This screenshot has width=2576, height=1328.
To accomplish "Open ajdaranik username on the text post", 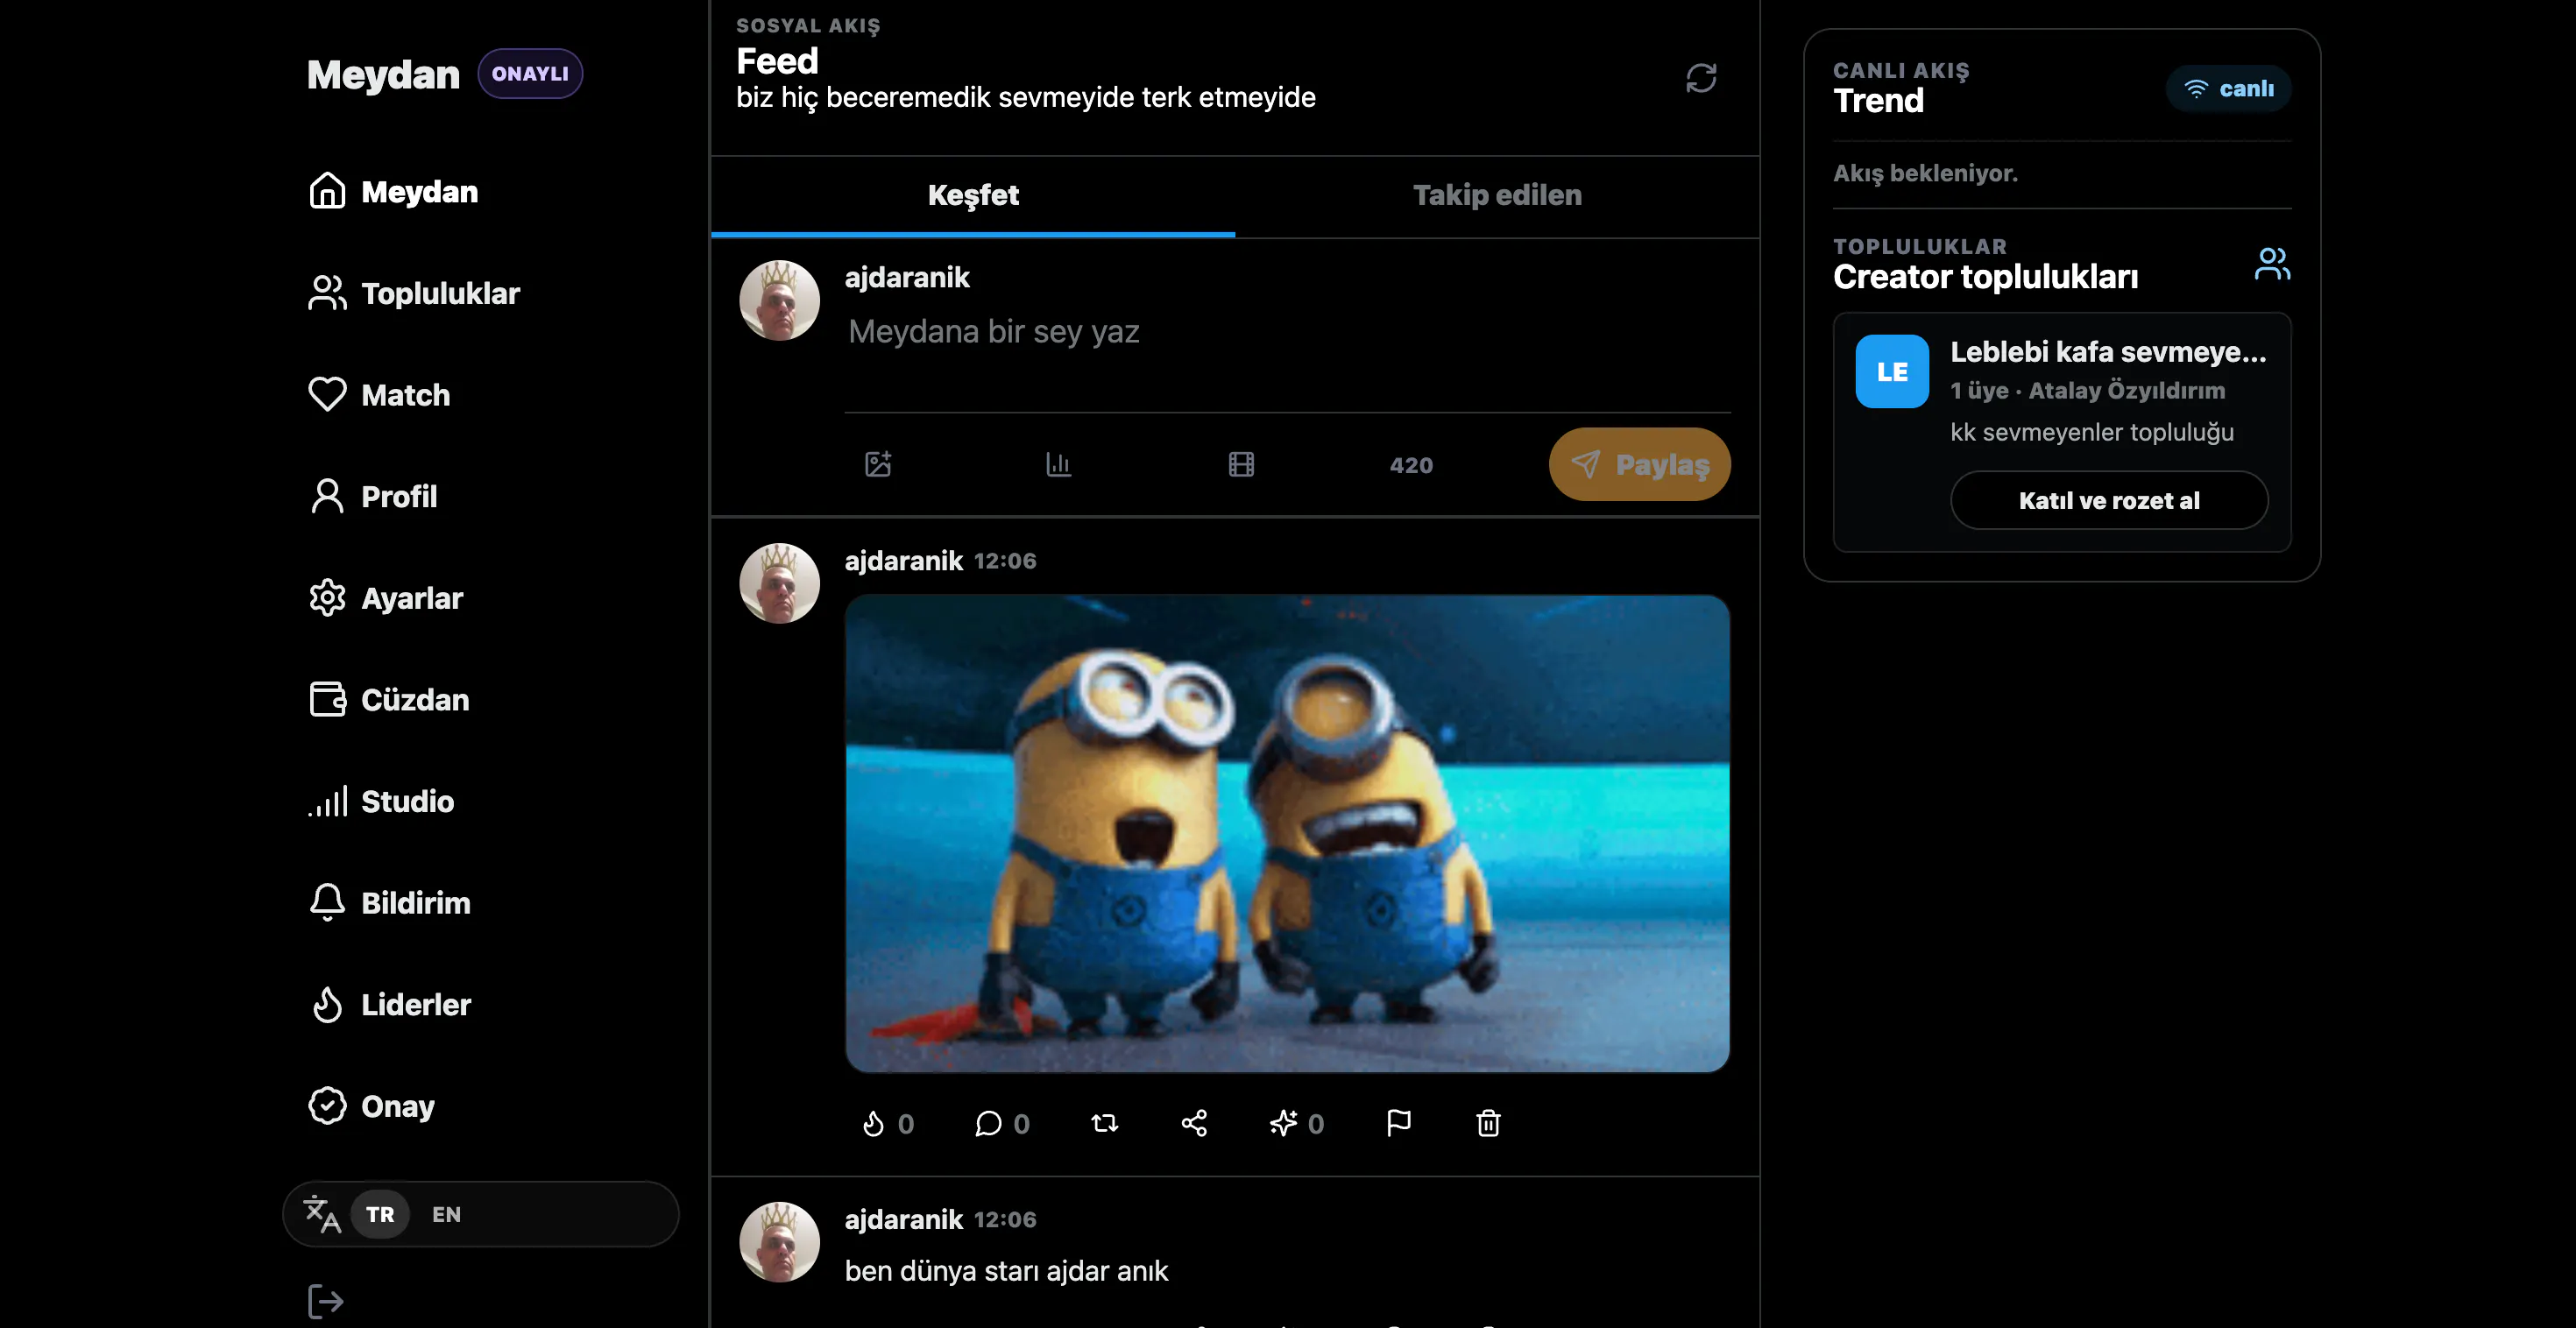I will pos(903,1220).
